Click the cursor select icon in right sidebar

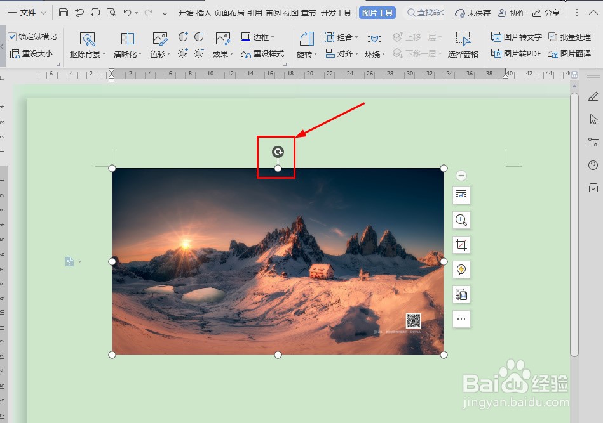point(593,119)
